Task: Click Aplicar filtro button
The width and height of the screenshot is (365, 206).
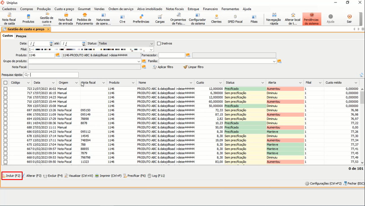Action: pos(163,67)
